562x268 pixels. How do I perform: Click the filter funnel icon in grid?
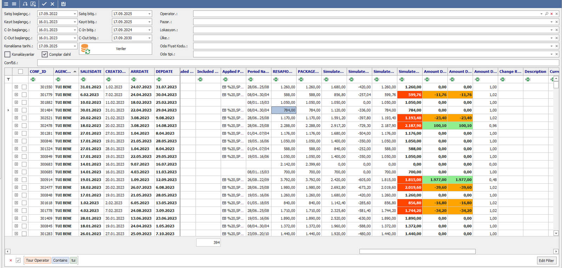[8, 79]
